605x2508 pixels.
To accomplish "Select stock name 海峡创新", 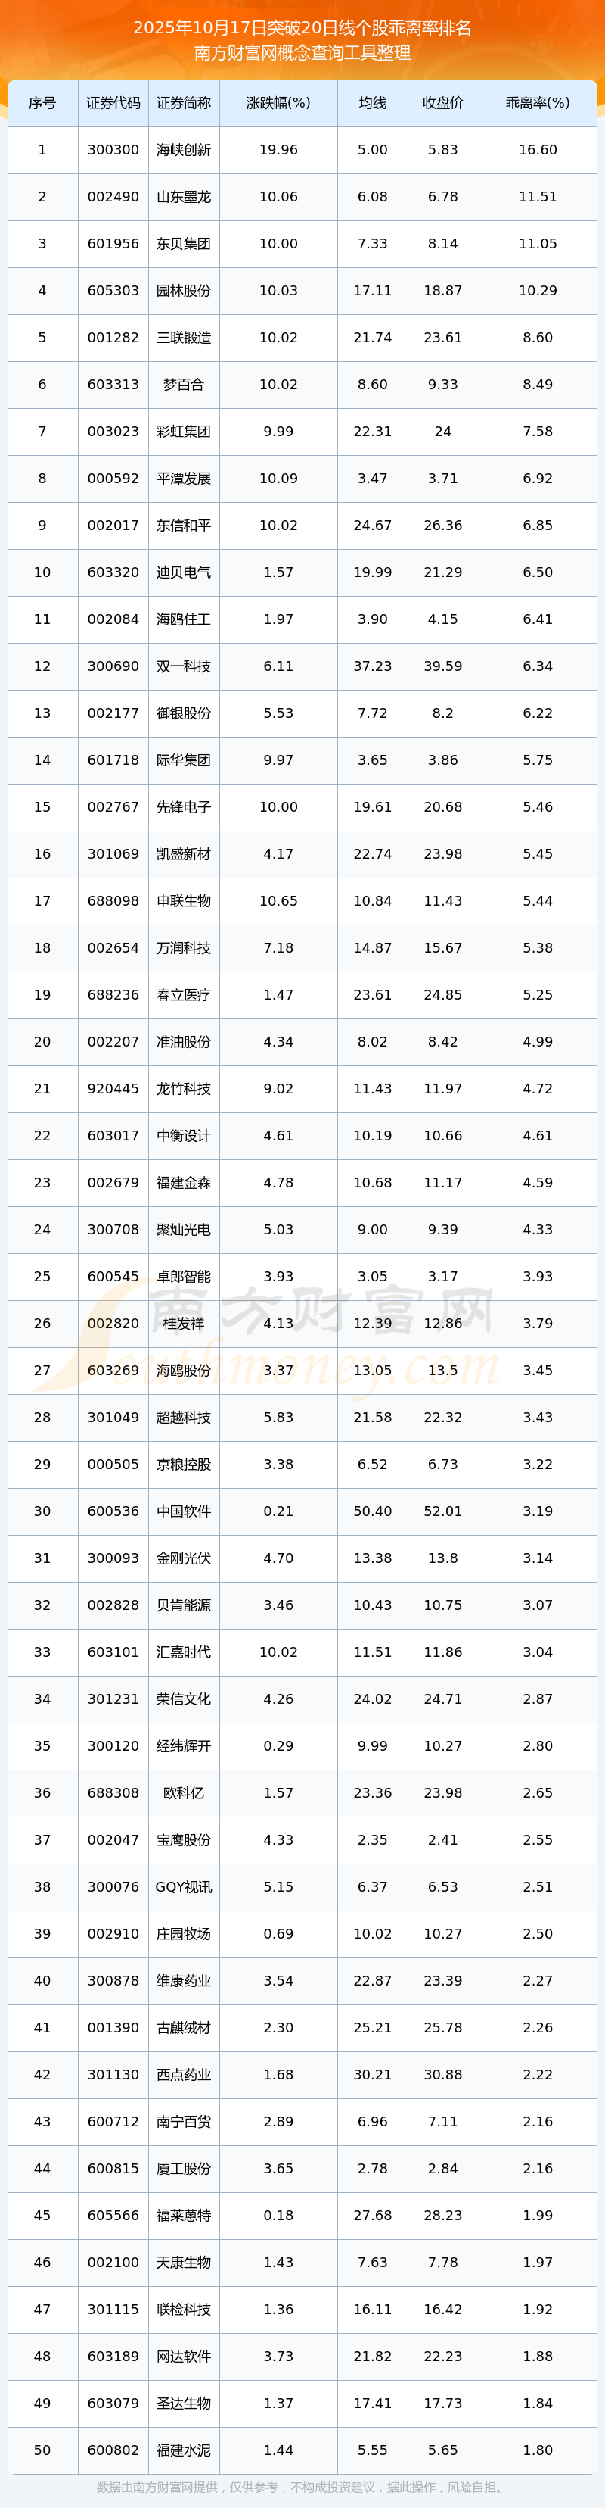I will point(184,150).
